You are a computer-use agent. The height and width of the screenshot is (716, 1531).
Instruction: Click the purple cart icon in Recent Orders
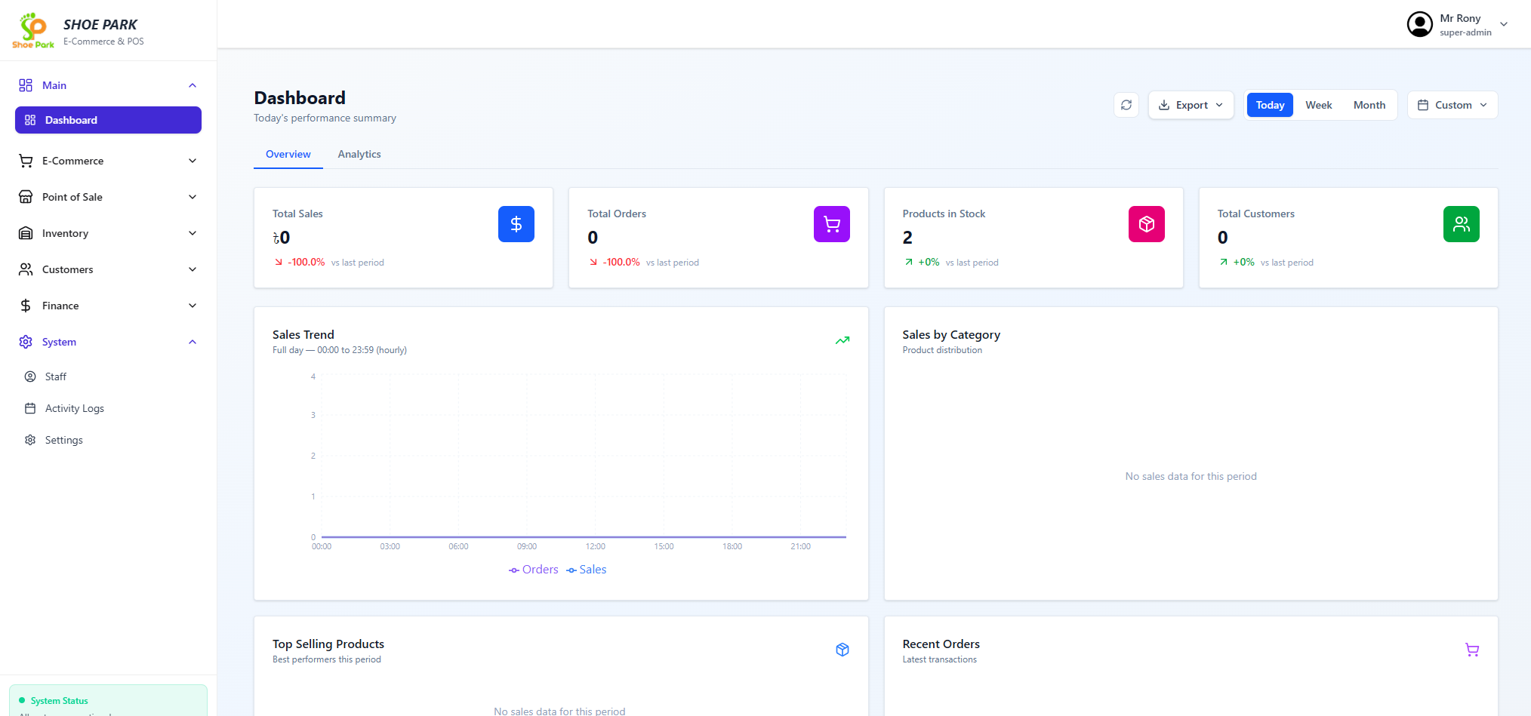(1472, 650)
